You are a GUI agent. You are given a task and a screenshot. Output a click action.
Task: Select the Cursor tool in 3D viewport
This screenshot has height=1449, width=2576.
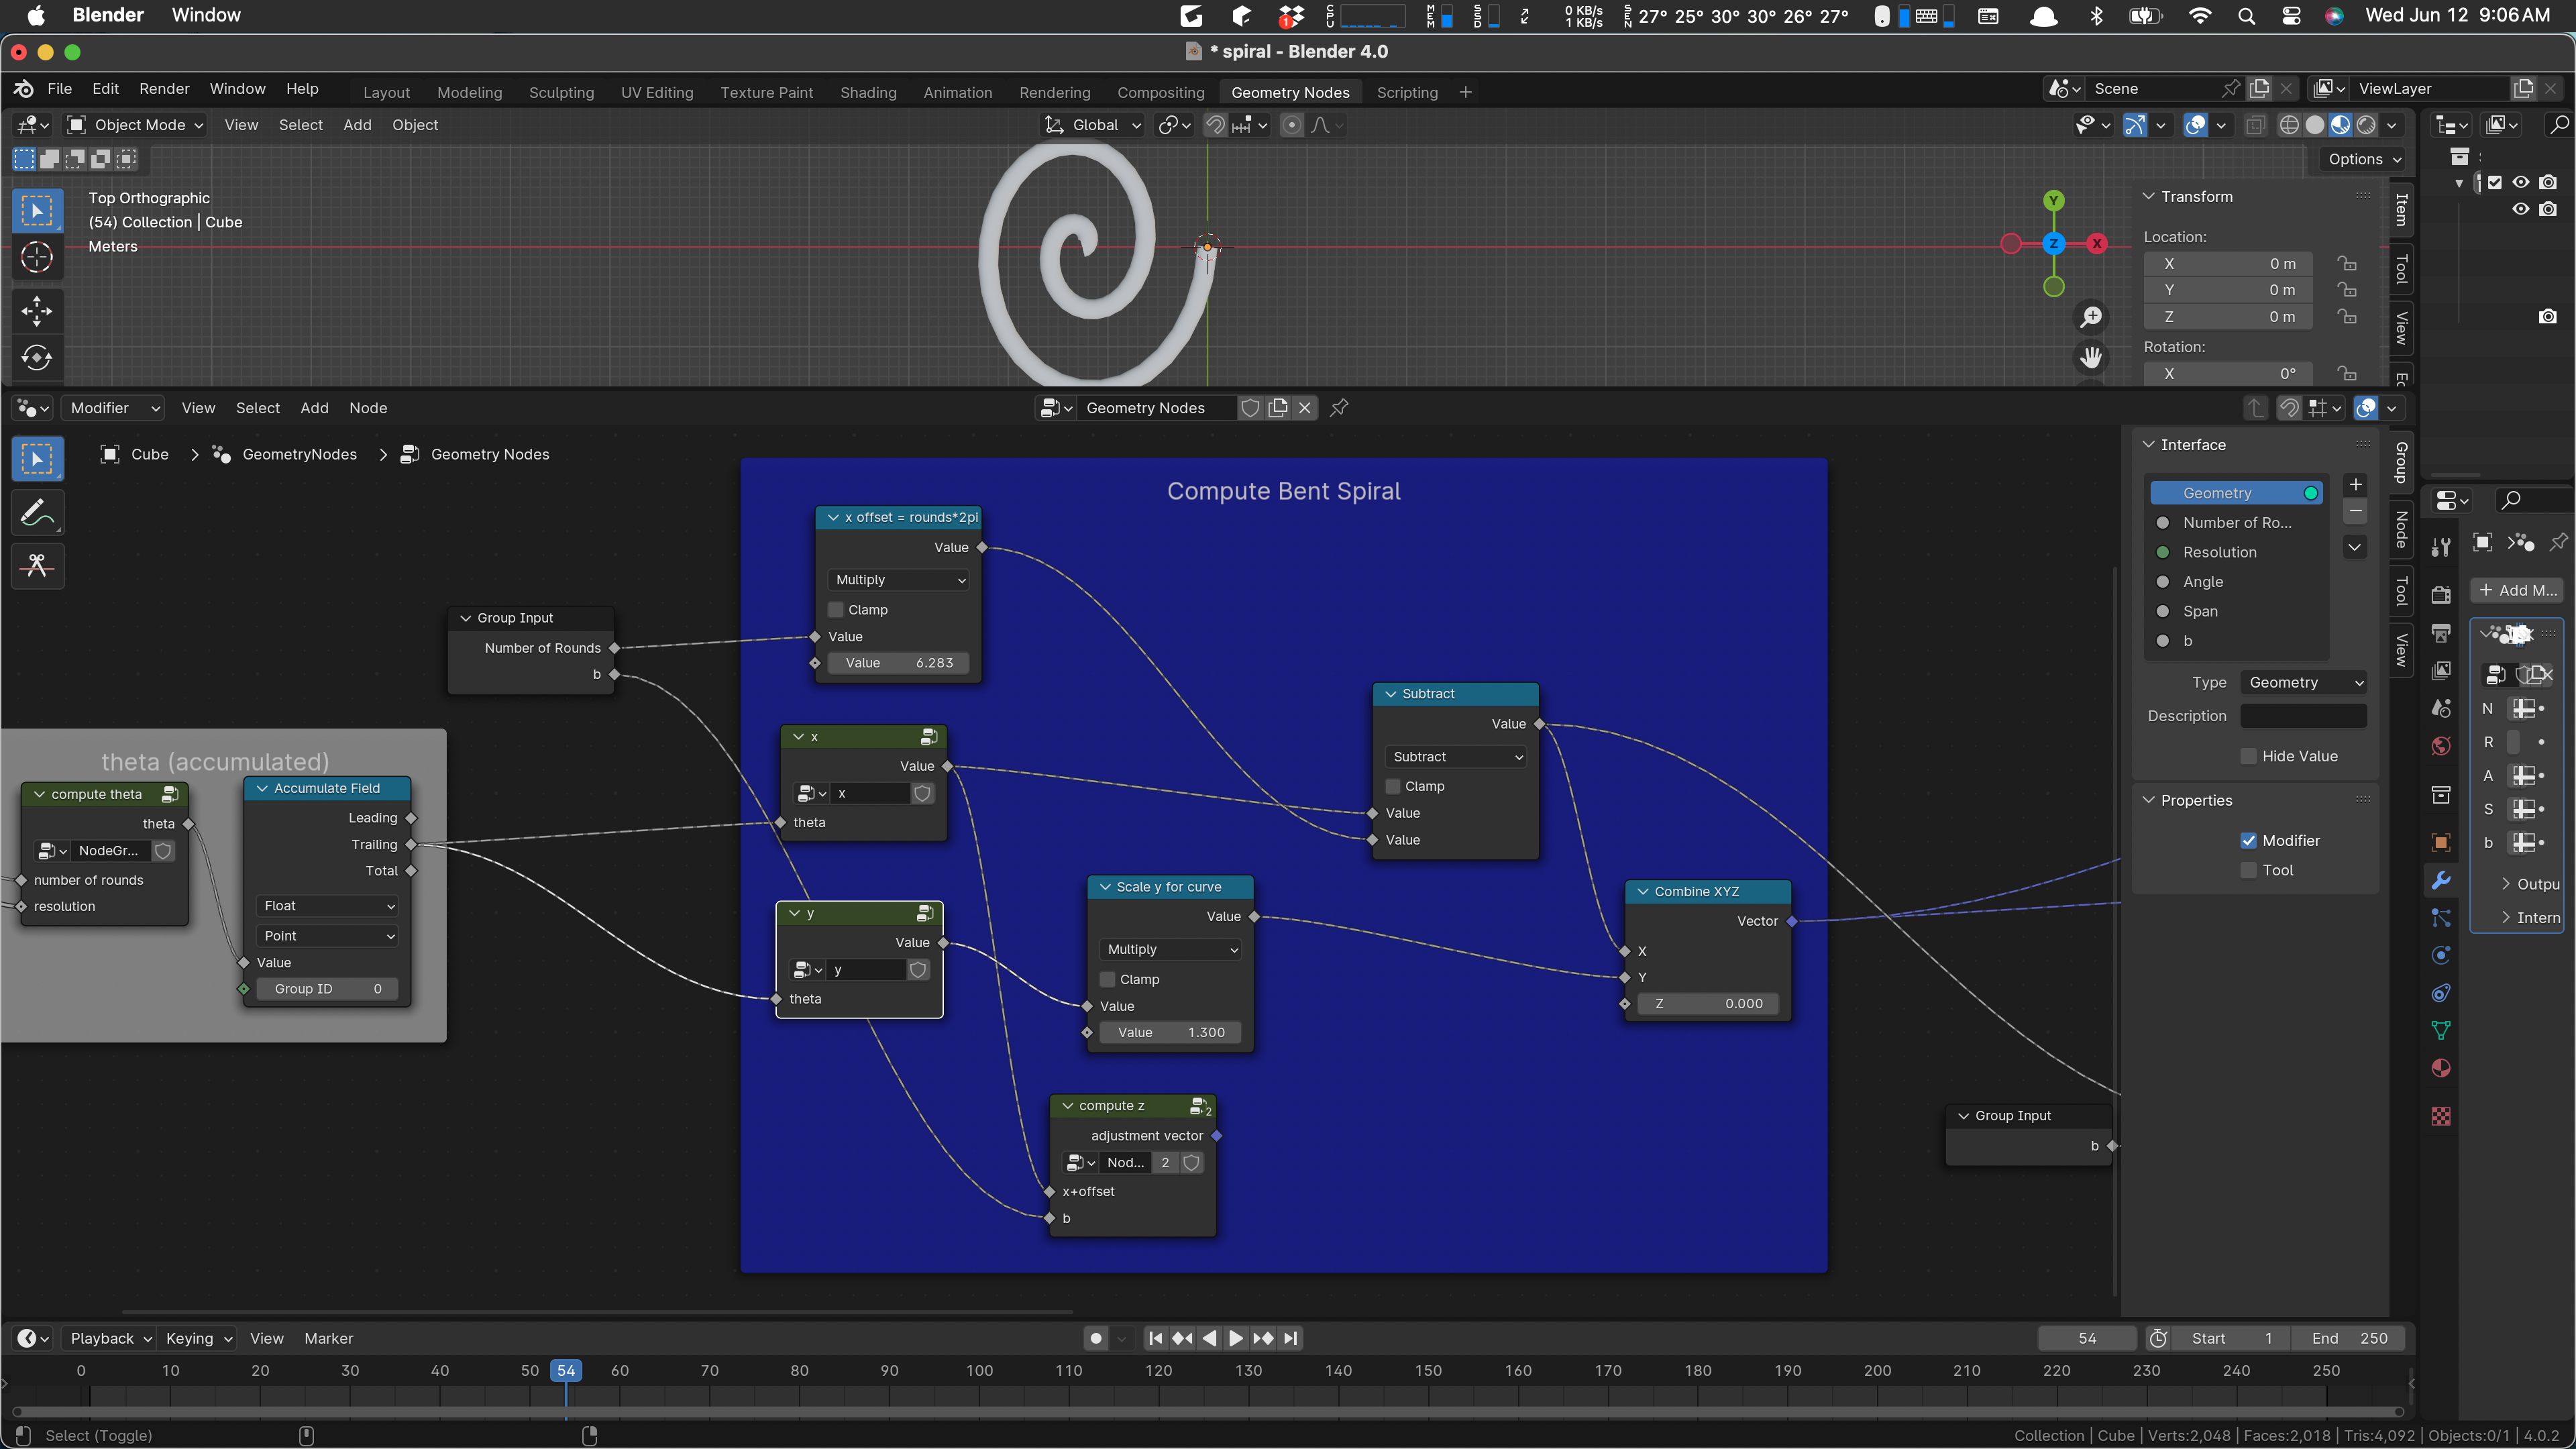coord(37,257)
